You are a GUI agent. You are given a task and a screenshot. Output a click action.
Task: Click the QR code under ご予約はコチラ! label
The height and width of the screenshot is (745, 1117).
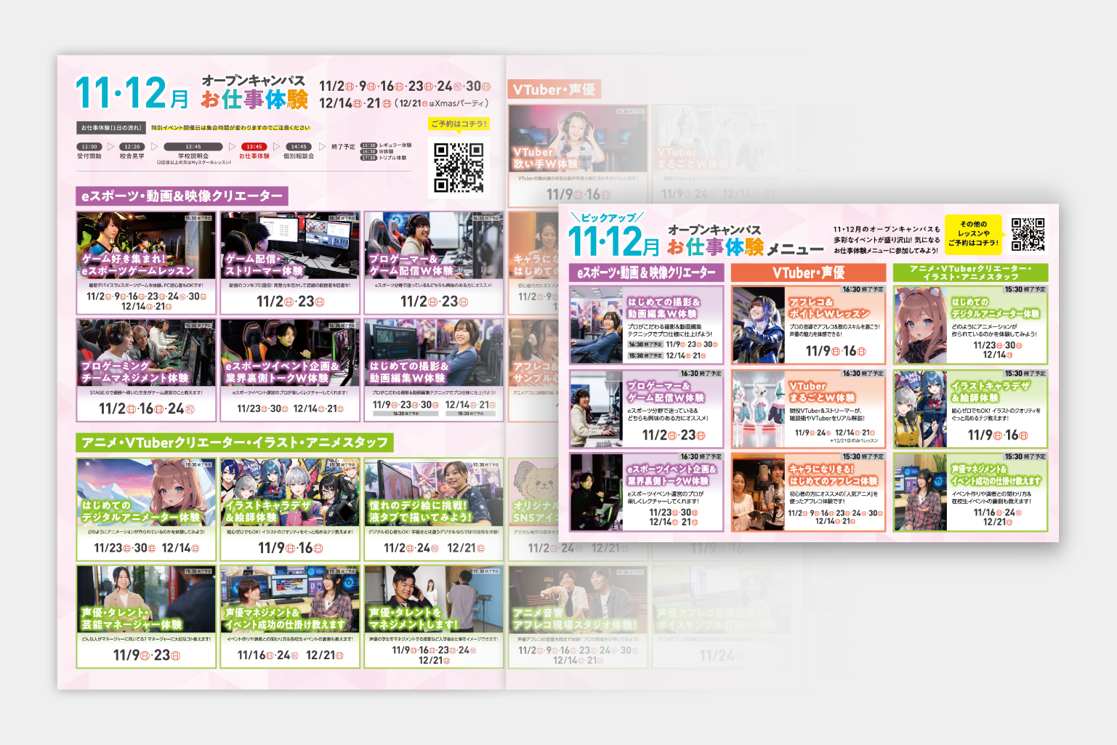click(x=459, y=167)
